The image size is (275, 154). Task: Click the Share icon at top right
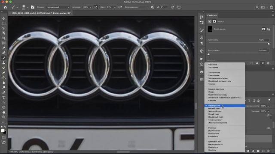coord(272,7)
